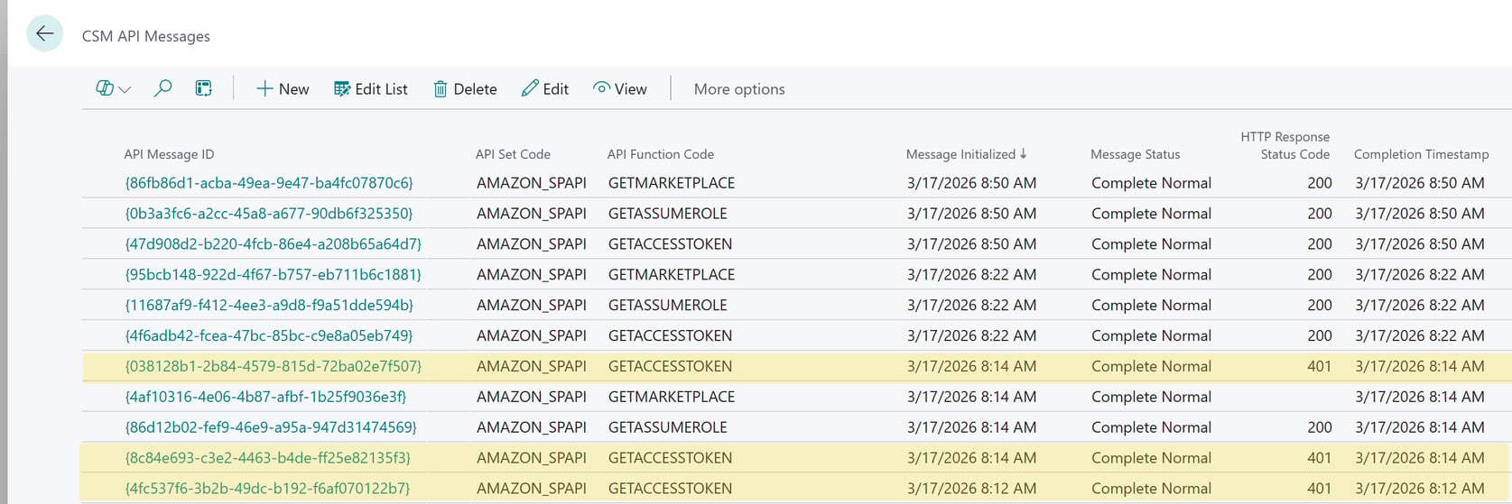Click Message Status column header
The width and height of the screenshot is (1512, 504).
pyautogui.click(x=1135, y=154)
